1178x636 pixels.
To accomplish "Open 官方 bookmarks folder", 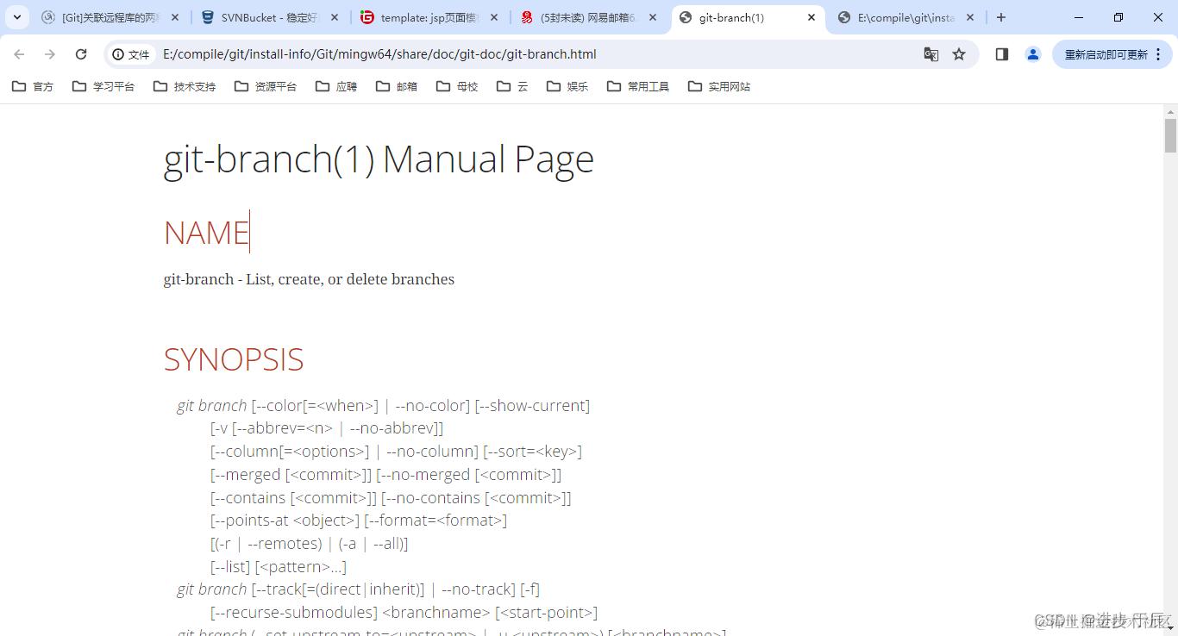I will point(33,86).
